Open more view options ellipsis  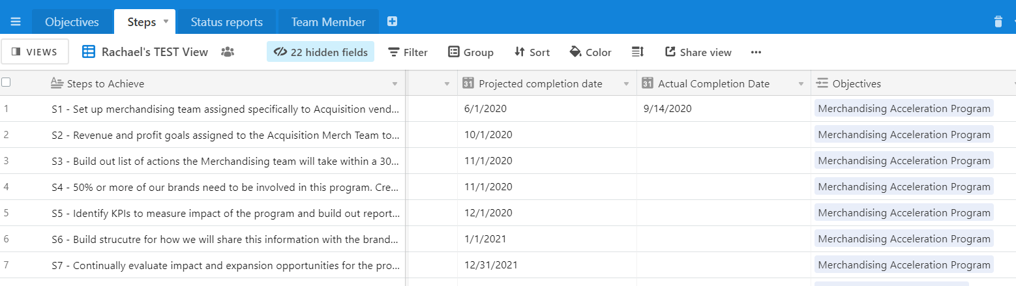point(756,52)
